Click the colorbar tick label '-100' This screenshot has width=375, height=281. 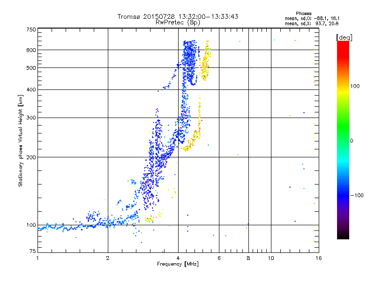[357, 195]
